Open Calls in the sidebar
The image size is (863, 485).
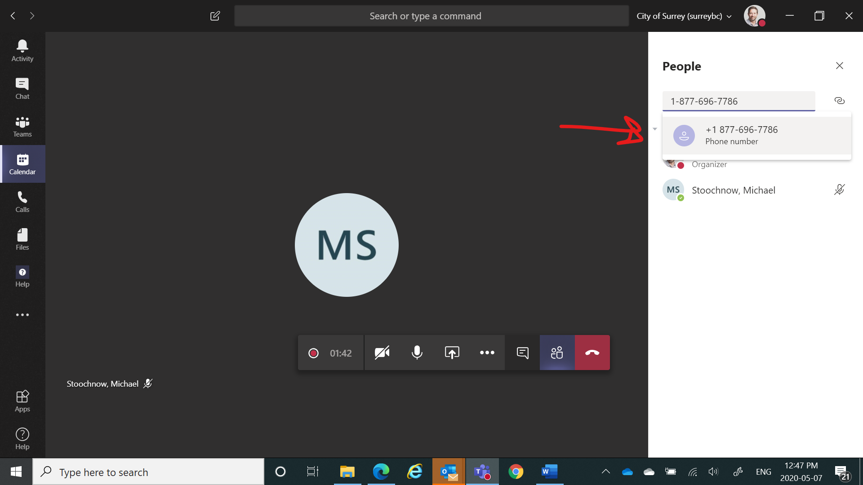(x=22, y=202)
